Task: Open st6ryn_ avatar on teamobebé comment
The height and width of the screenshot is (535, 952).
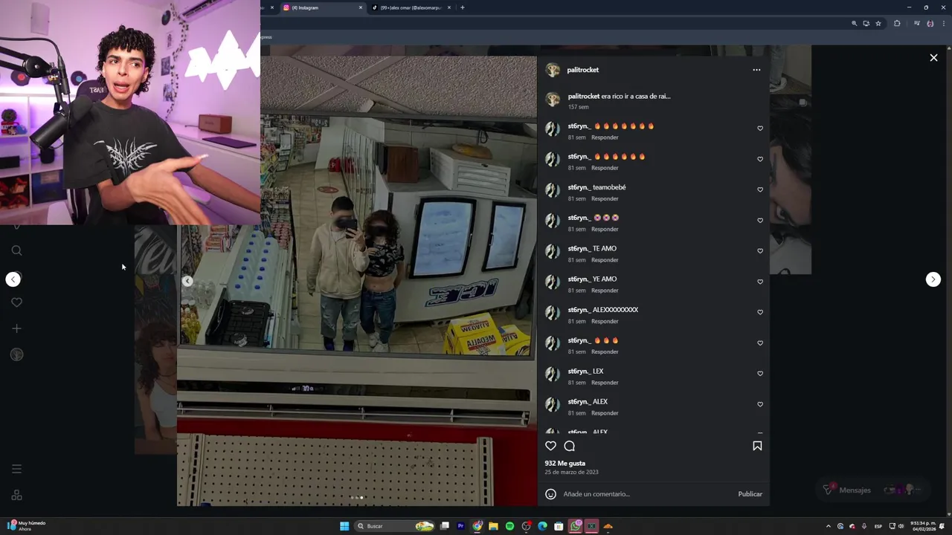Action: (553, 190)
